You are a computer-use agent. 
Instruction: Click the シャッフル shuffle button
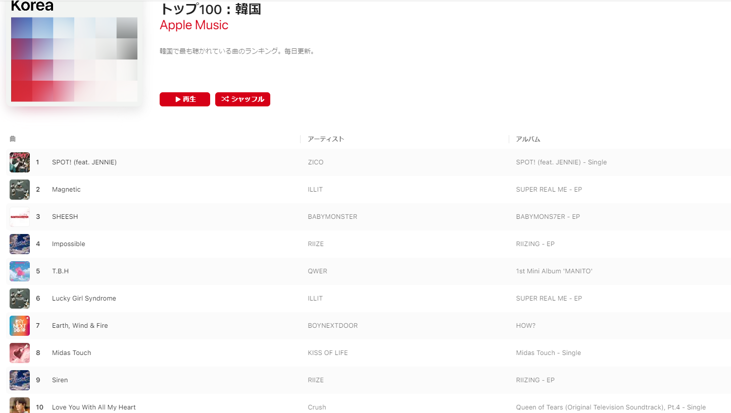click(x=242, y=99)
